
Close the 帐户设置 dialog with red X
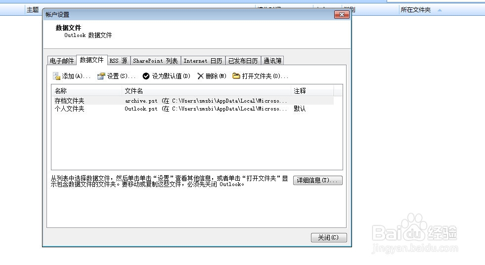point(342,14)
